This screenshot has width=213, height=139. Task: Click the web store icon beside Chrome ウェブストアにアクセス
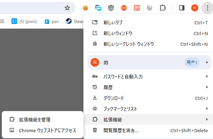pyautogui.click(x=12, y=130)
